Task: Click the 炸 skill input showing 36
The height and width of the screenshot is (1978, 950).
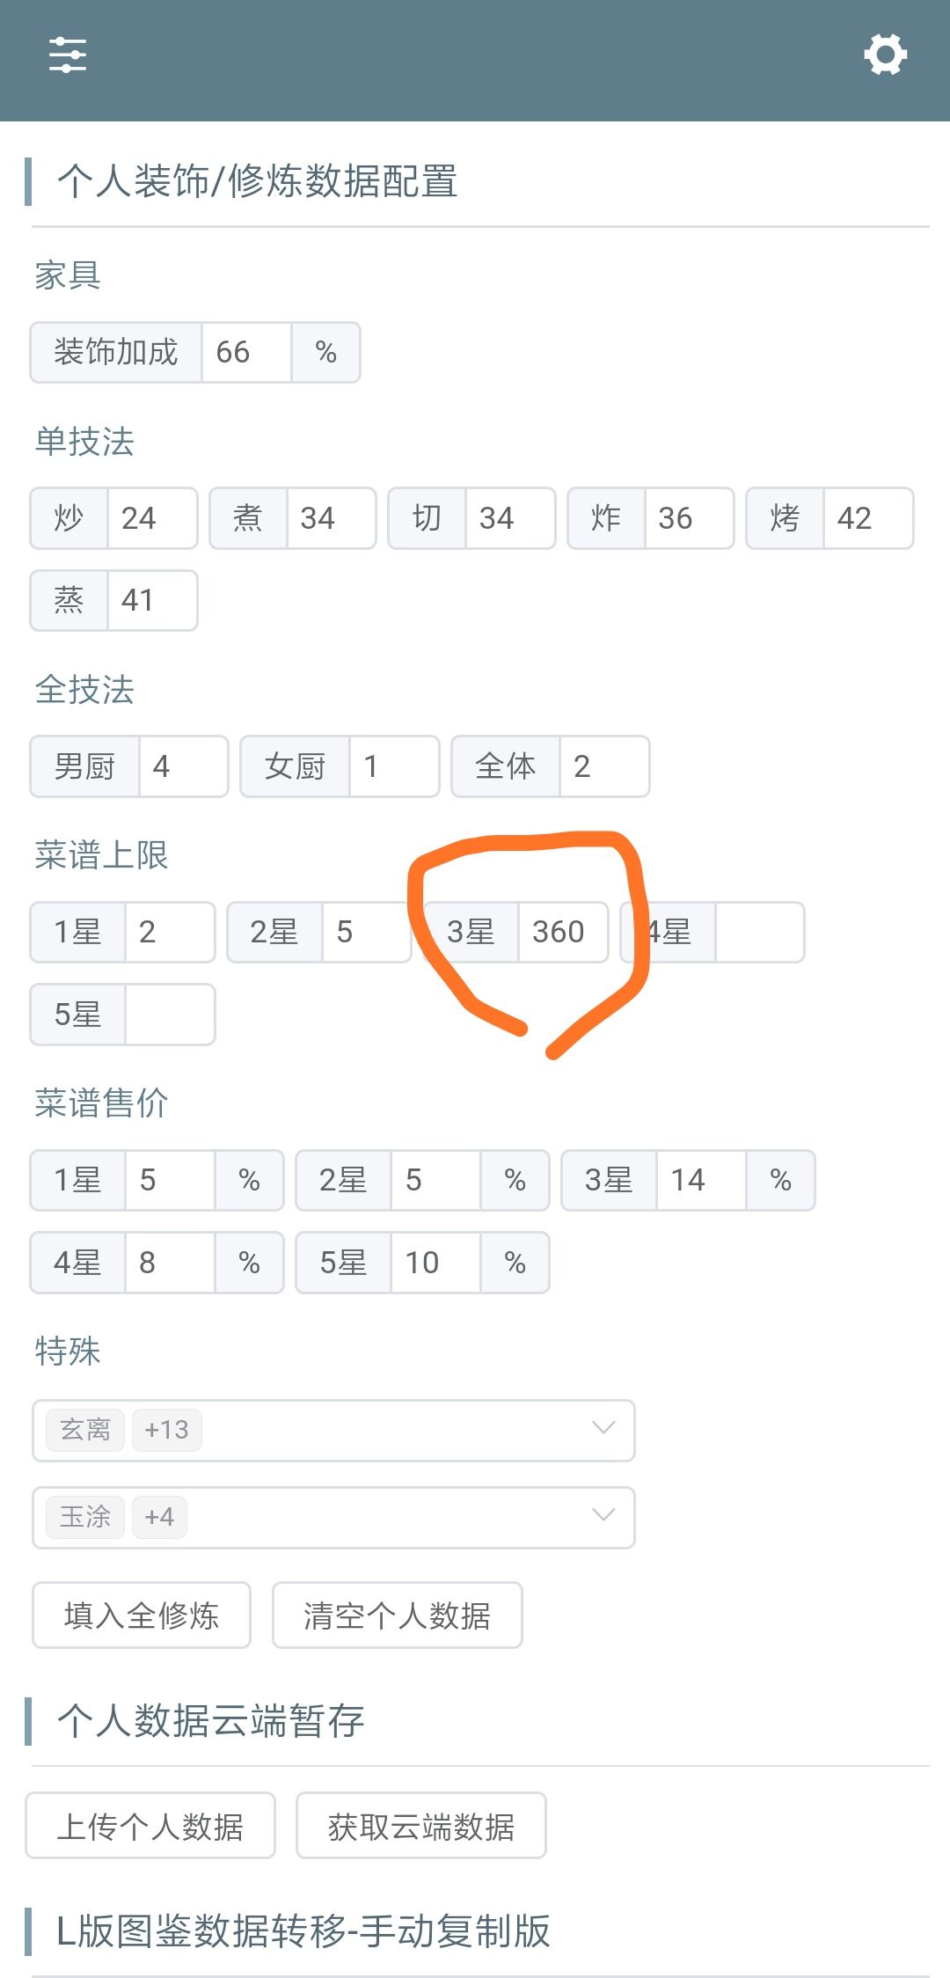Action: coord(689,518)
